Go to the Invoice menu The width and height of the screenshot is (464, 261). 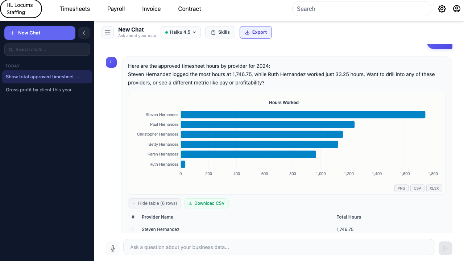pyautogui.click(x=152, y=9)
